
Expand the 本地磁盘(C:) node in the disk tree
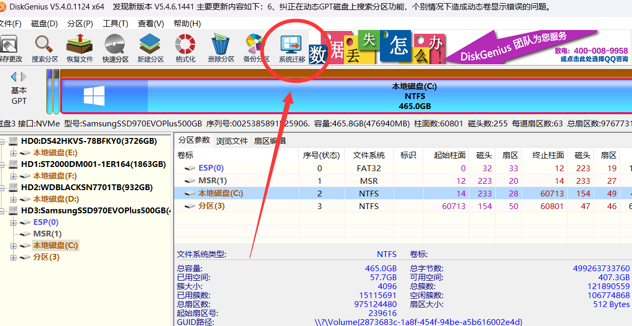click(x=13, y=246)
